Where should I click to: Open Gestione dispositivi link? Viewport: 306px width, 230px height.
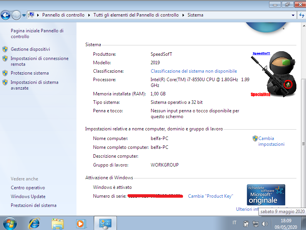(x=30, y=49)
